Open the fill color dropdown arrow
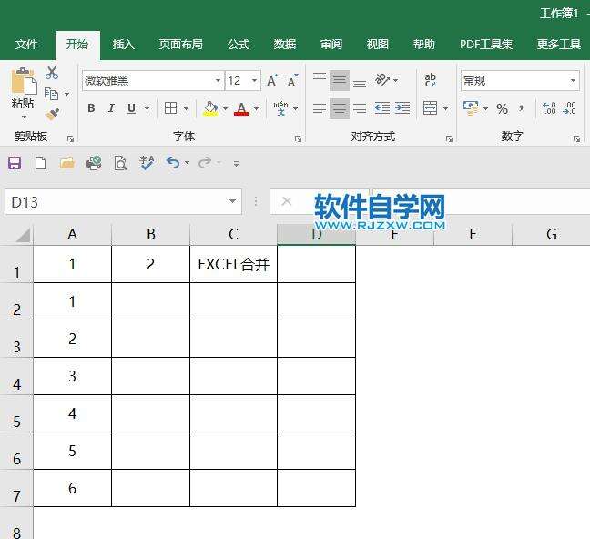590x539 pixels. [x=225, y=108]
